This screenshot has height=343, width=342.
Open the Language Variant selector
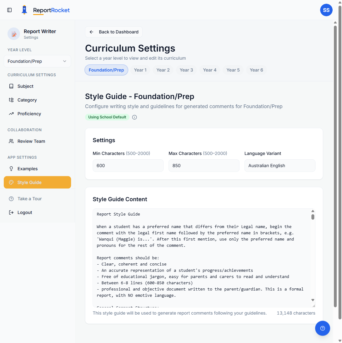(x=280, y=166)
